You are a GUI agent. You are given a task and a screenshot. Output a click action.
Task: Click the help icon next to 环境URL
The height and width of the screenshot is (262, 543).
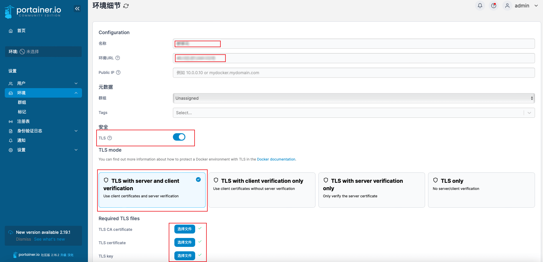(x=118, y=58)
